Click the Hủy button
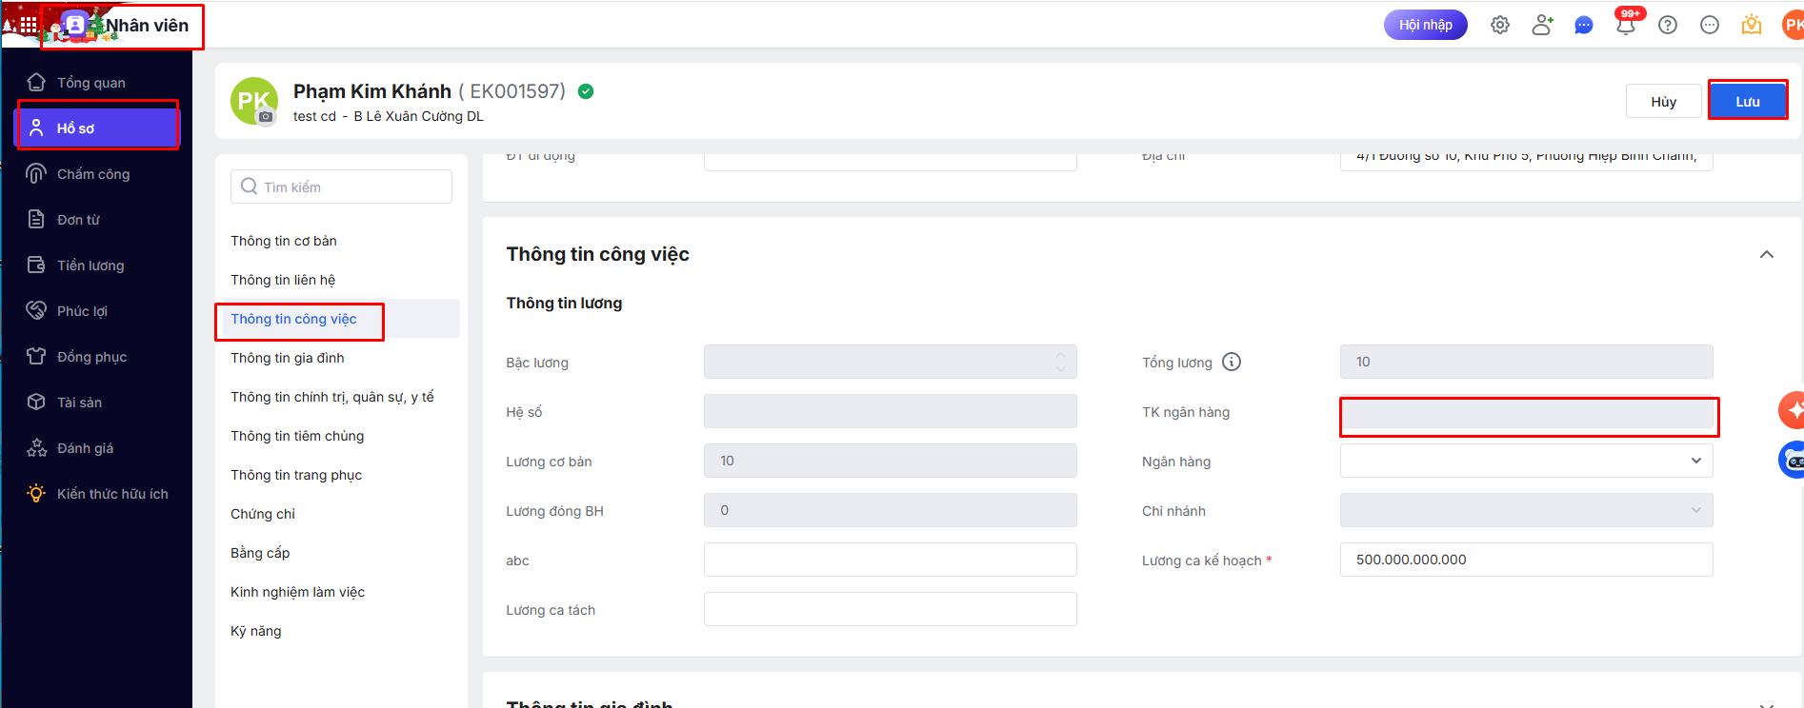Screen dimensions: 1804x708 coord(1663,101)
